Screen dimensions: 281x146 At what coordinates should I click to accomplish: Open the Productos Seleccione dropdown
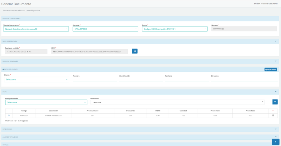[x=177, y=102]
